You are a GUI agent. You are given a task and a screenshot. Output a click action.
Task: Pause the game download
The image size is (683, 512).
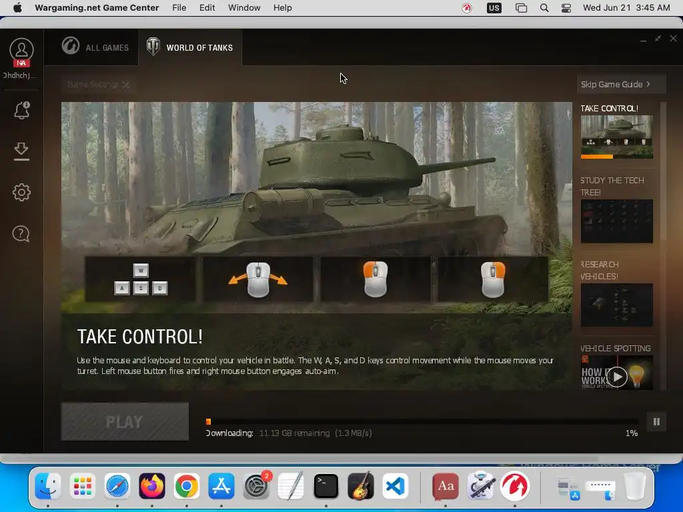(656, 421)
